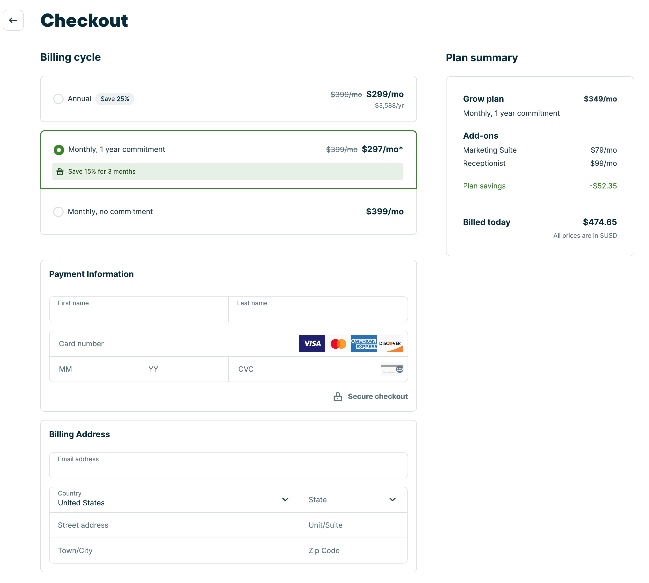
Task: Open the Country dropdown
Action: pyautogui.click(x=175, y=499)
